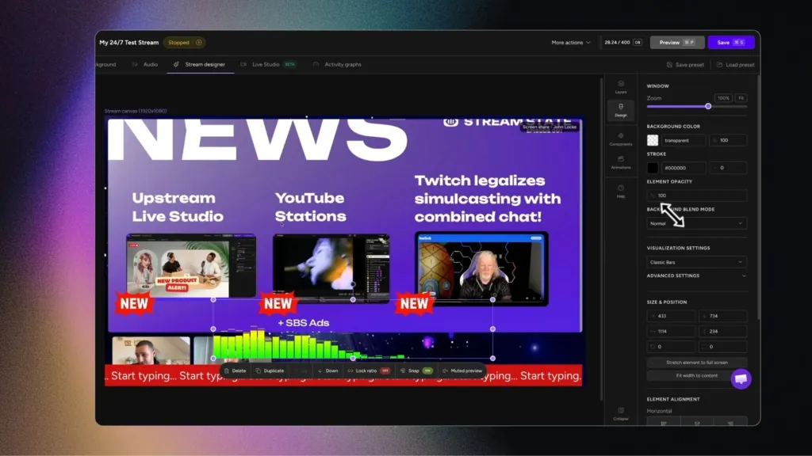This screenshot has width=812, height=456.
Task: Open the Layers panel icon
Action: coord(620,86)
